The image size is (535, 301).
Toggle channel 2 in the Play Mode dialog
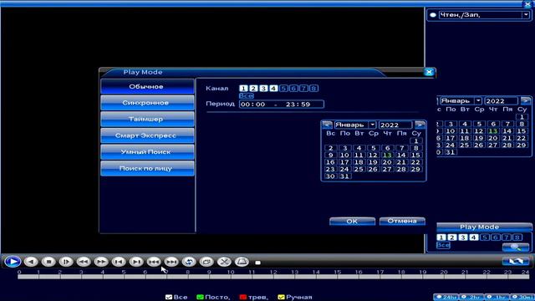[253, 89]
